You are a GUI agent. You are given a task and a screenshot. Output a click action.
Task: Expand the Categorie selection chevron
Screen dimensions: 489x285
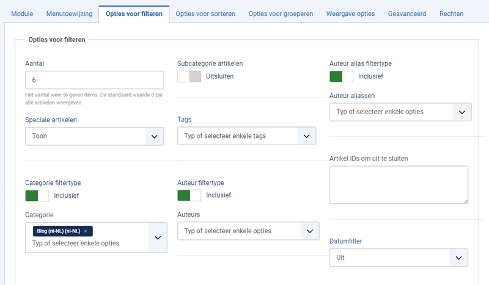point(158,237)
